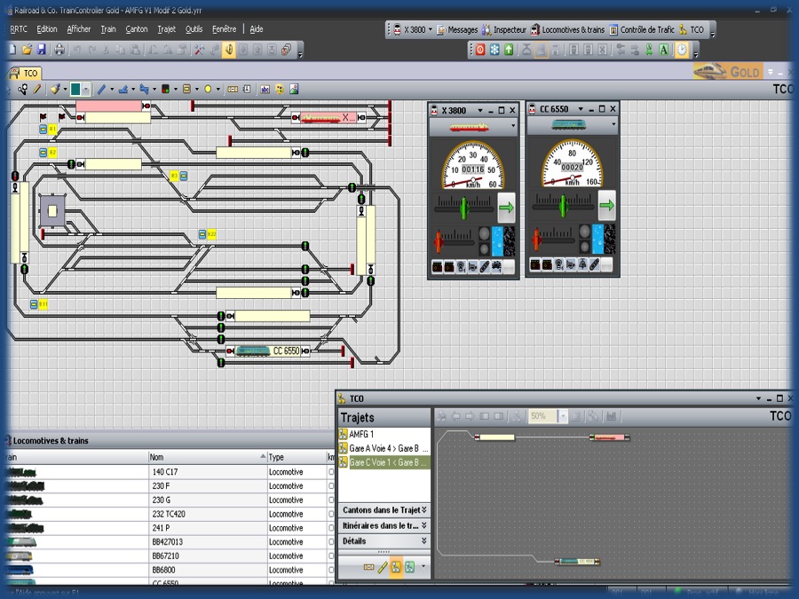799x599 pixels.
Task: Click the green letter A icon
Action: pos(663,50)
